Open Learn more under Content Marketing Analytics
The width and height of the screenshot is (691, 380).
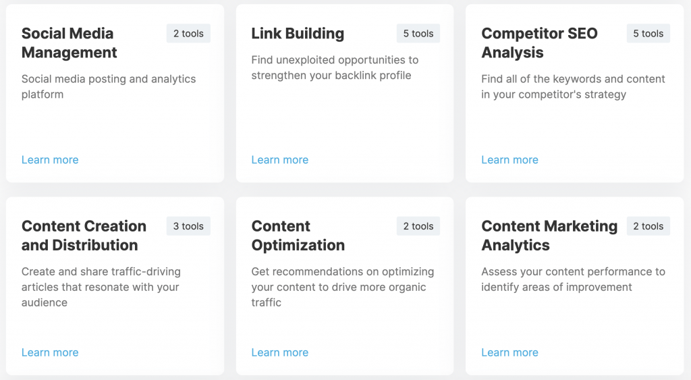pos(509,352)
